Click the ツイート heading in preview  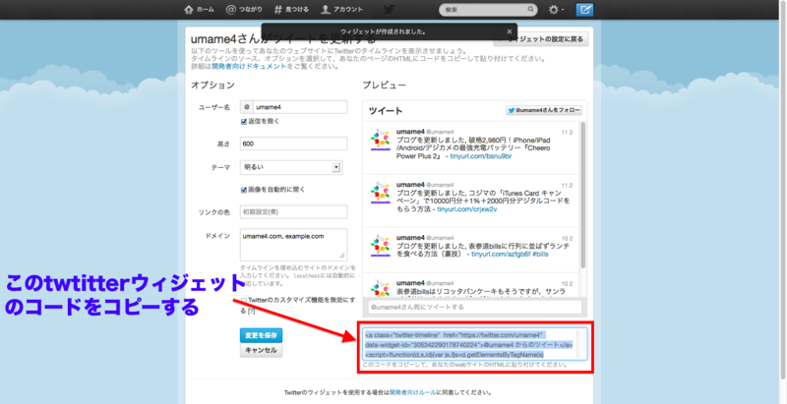(x=386, y=111)
